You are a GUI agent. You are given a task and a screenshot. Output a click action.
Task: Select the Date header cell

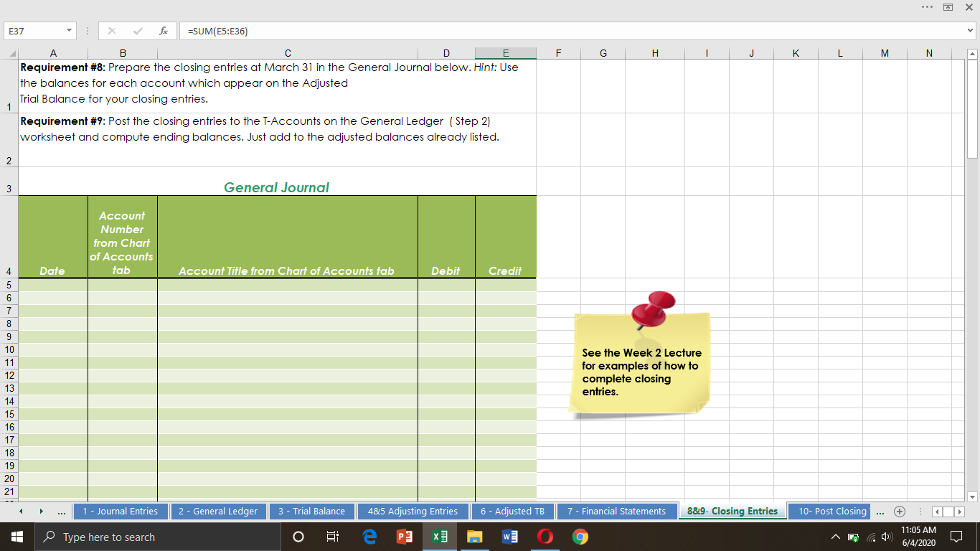click(53, 237)
